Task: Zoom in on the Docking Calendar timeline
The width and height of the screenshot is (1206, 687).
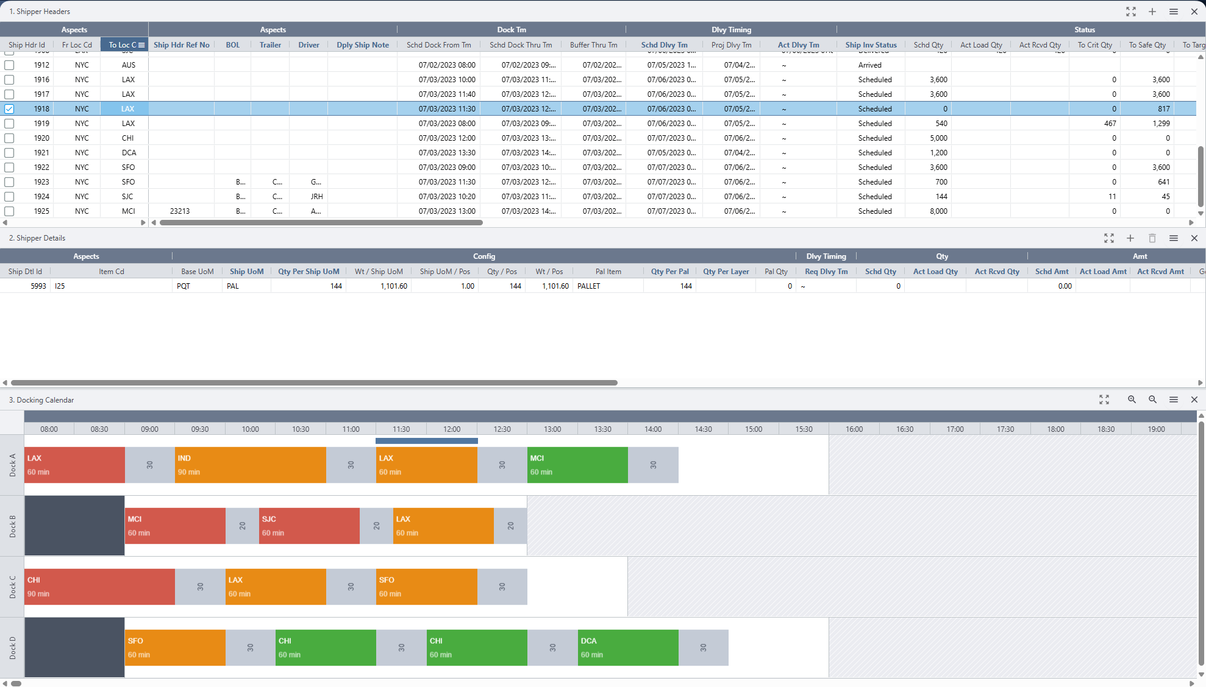Action: [x=1132, y=400]
